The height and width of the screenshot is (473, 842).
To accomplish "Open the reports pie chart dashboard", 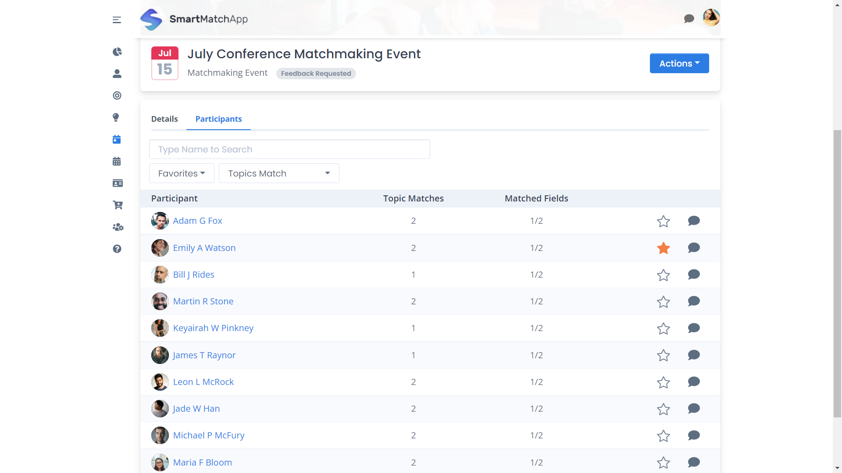I will click(117, 52).
